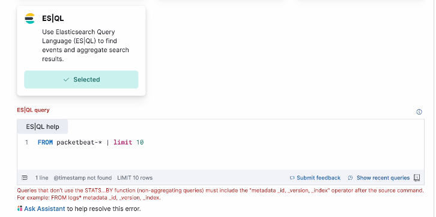Click "packetbeat-*" in the query
This screenshot has height=217, width=436.
[79, 143]
